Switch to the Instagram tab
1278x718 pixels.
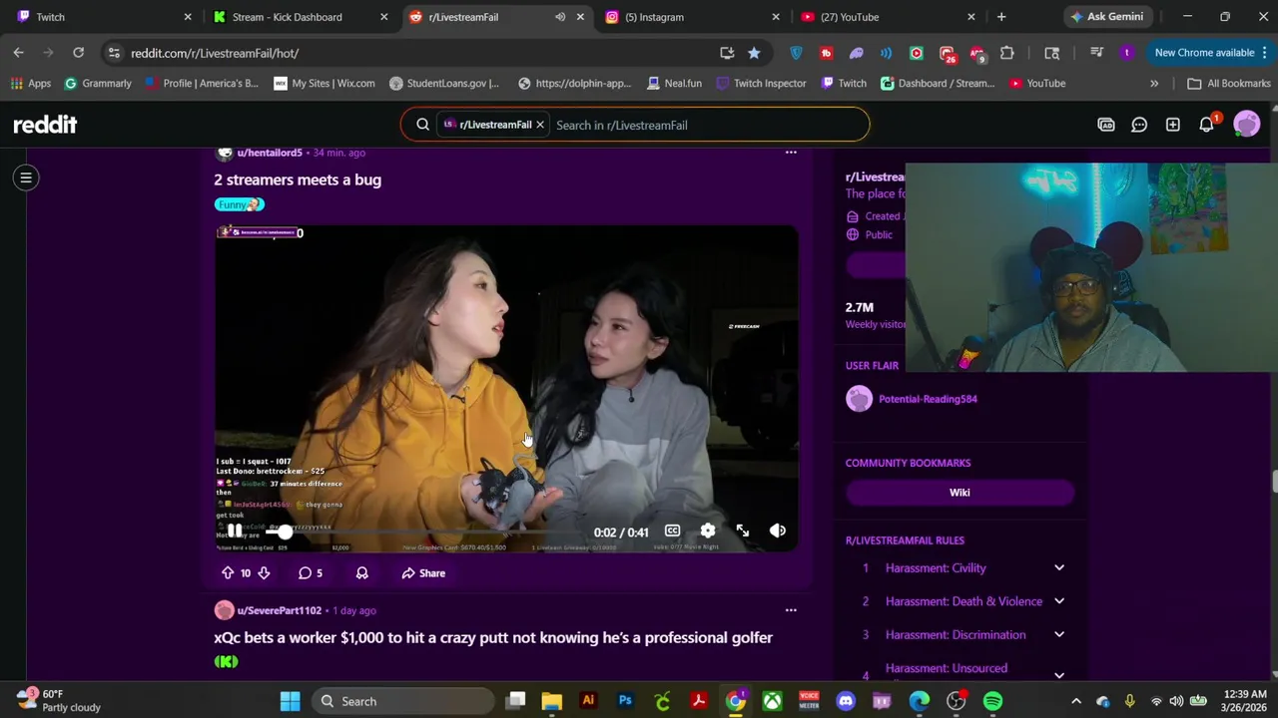point(689,17)
